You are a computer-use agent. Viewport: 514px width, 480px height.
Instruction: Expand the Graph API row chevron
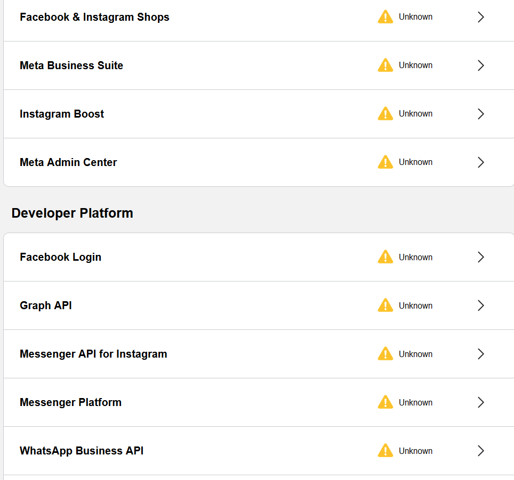480,305
